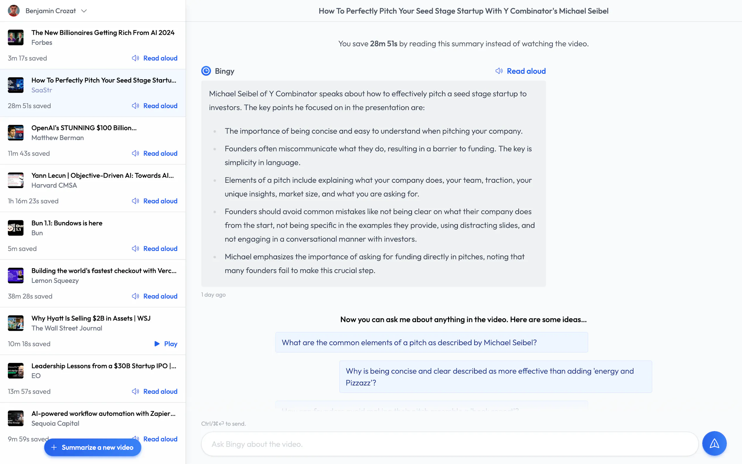Click speaker icon for Forbes video summary

click(135, 58)
